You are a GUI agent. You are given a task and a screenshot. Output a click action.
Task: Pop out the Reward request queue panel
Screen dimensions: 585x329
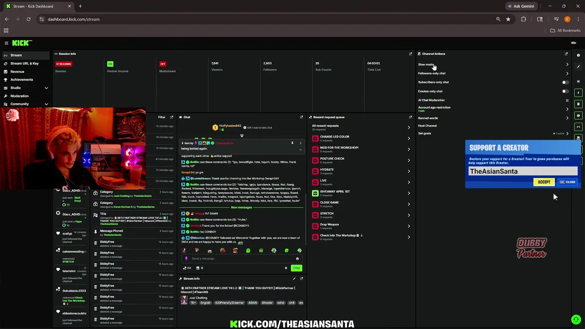410,117
